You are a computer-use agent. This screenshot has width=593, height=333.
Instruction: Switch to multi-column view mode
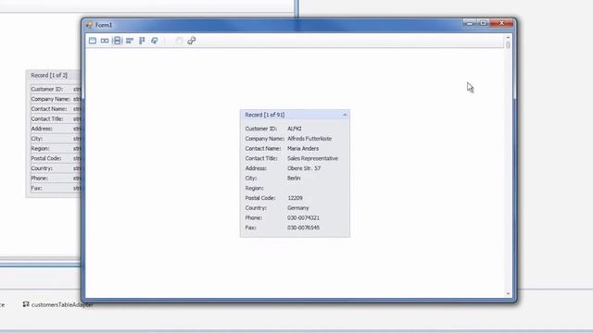(142, 41)
